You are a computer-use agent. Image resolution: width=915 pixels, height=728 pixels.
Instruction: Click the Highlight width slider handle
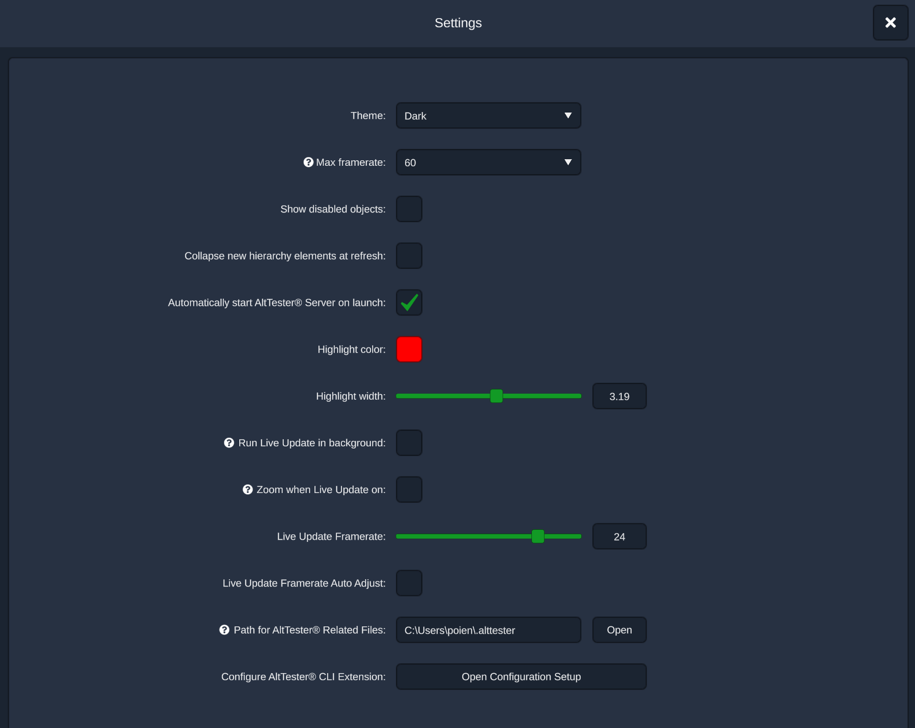pos(496,396)
